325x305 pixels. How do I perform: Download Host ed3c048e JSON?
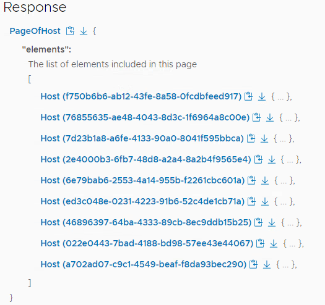tap(265, 201)
